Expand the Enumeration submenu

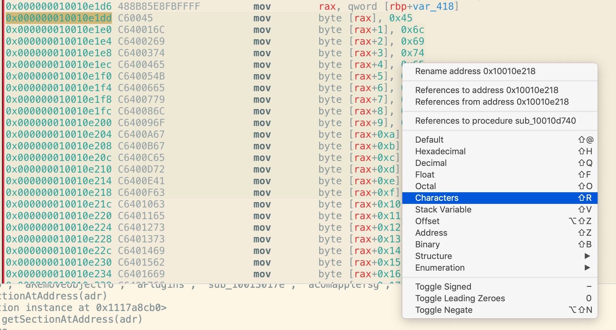[440, 268]
